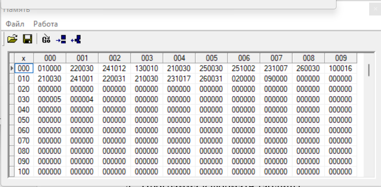
Task: Select cell containing 000004
Action: tap(82, 99)
